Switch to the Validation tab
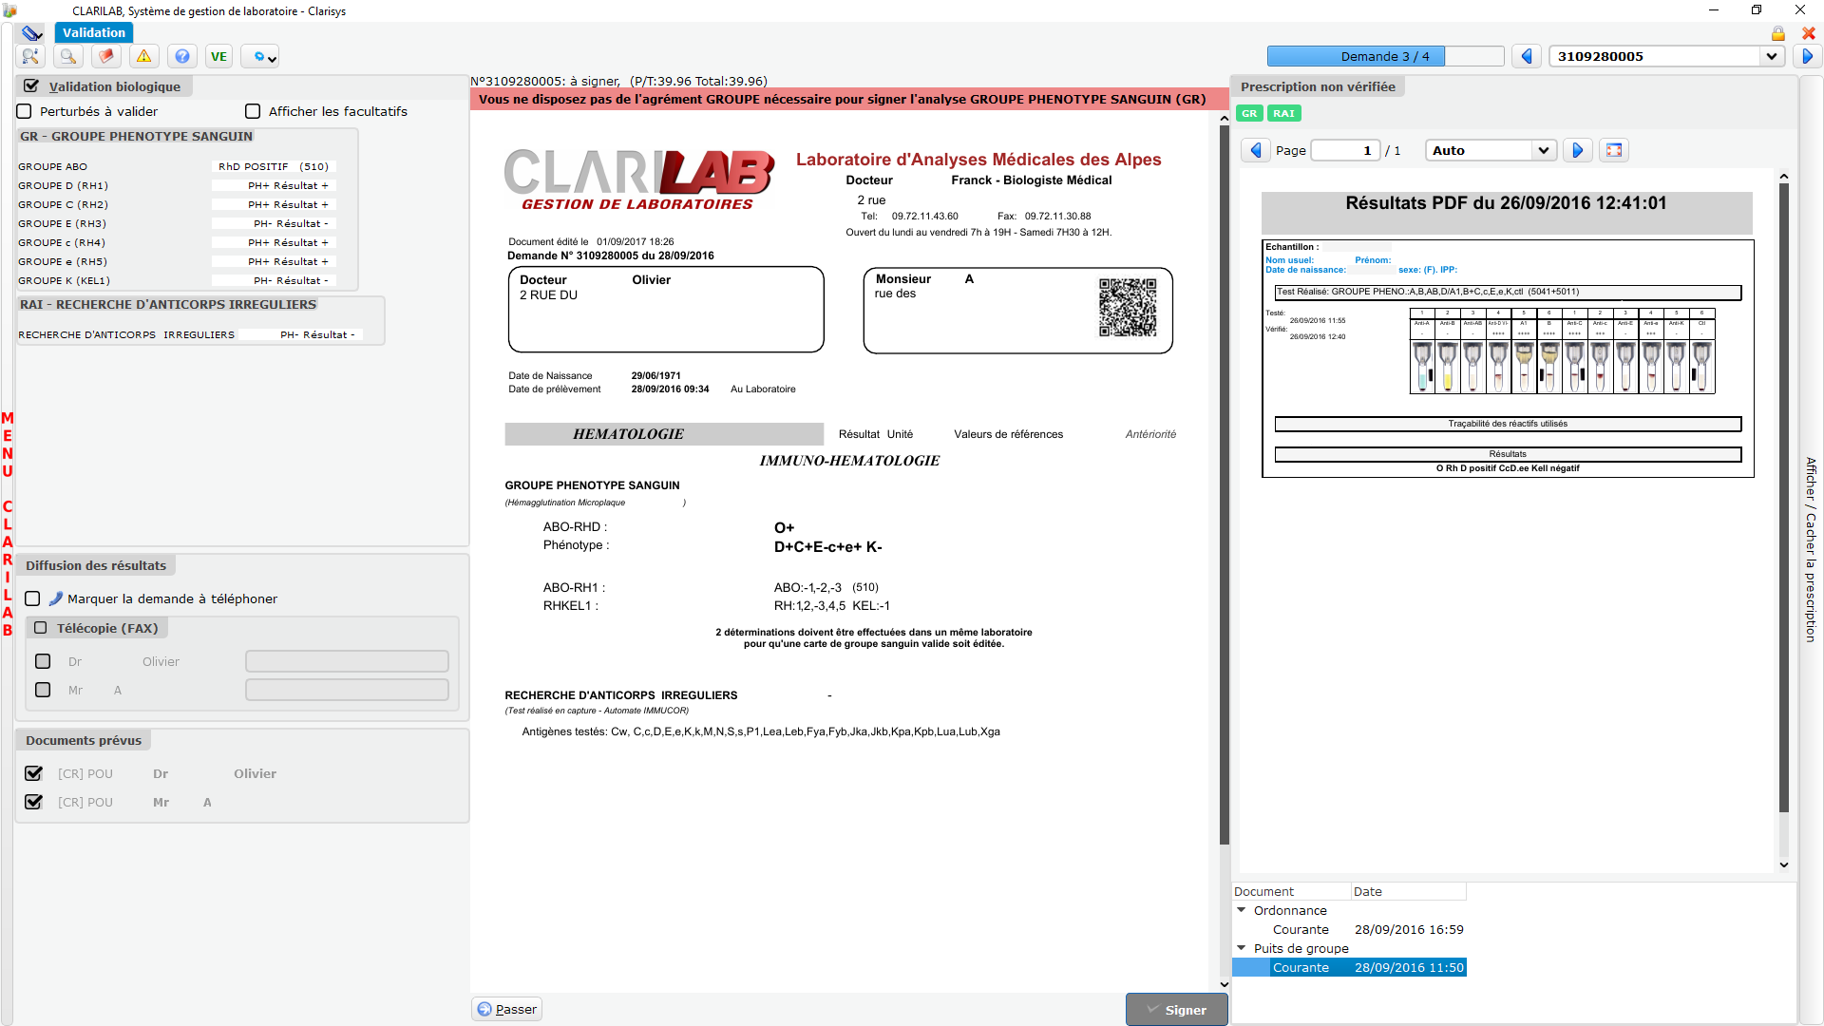Image resolution: width=1824 pixels, height=1026 pixels. (x=94, y=32)
